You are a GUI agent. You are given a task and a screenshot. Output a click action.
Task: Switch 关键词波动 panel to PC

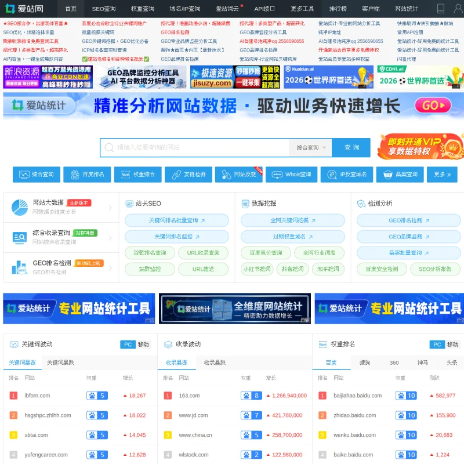point(128,345)
